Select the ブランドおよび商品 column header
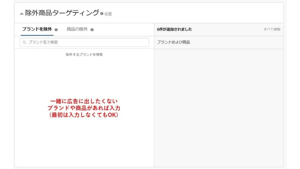 click(x=173, y=42)
